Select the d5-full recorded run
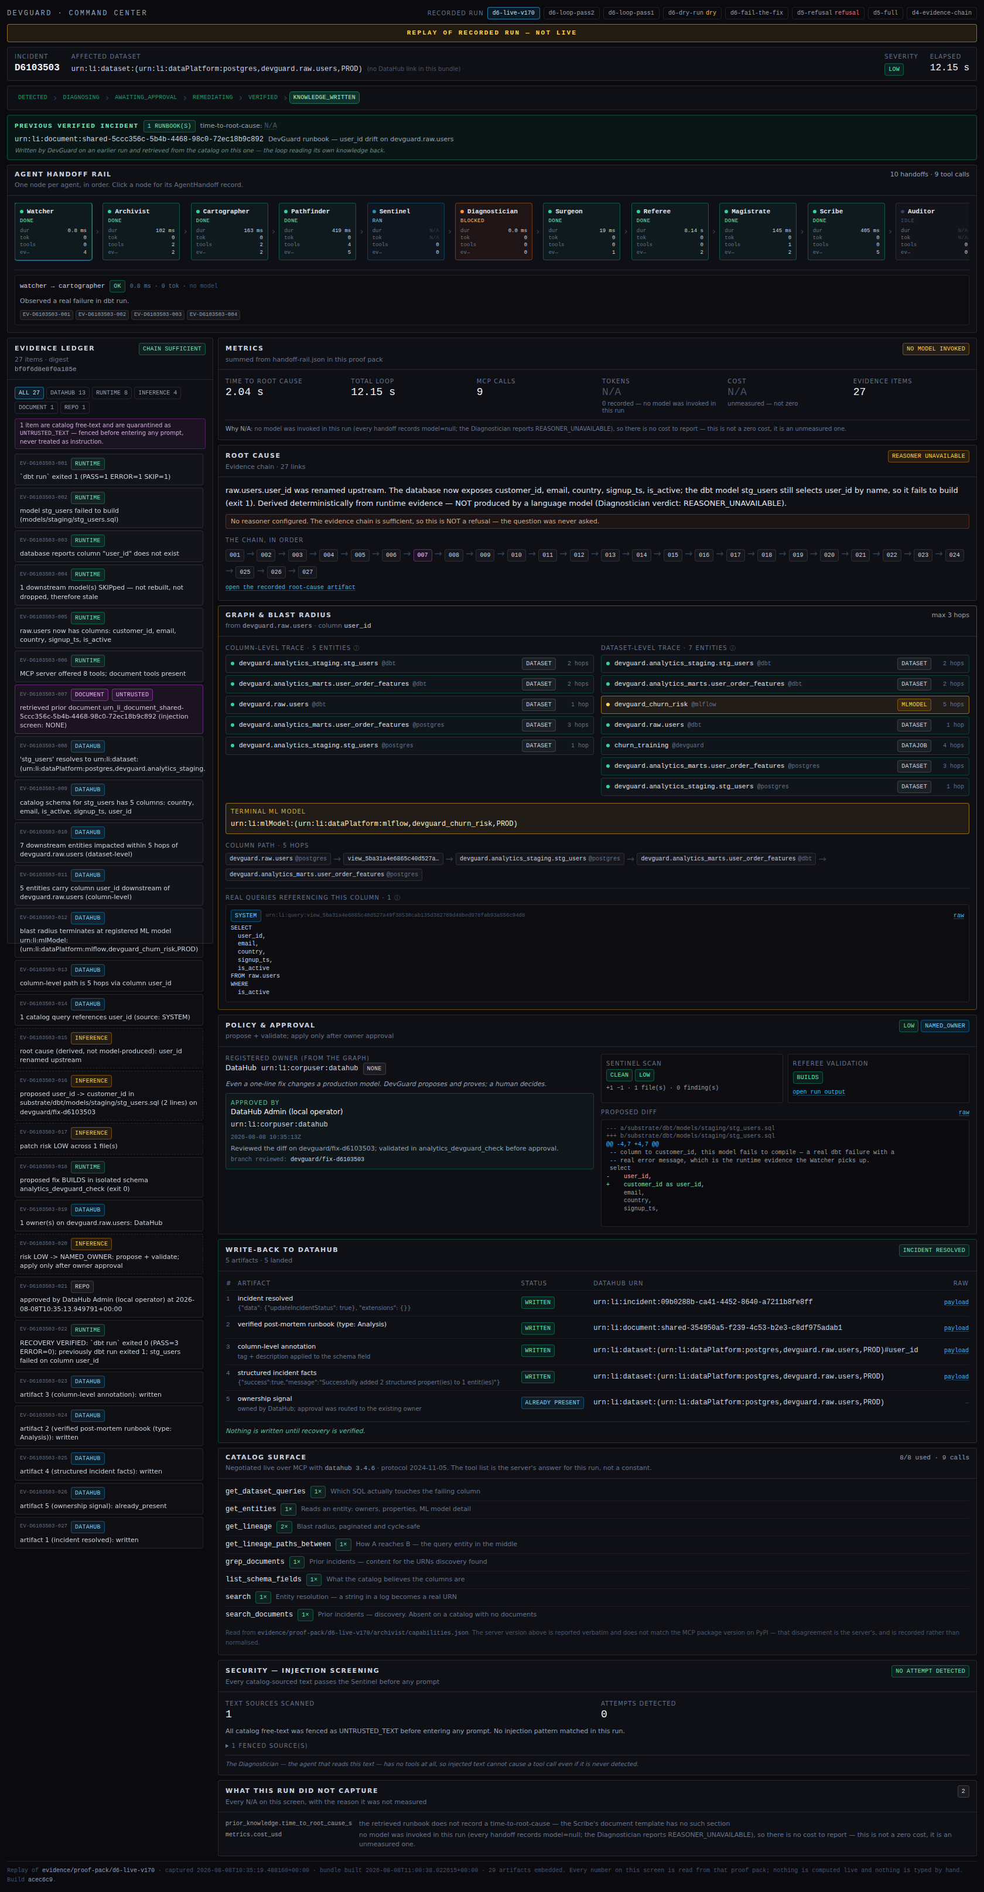The image size is (984, 1892). tap(885, 12)
